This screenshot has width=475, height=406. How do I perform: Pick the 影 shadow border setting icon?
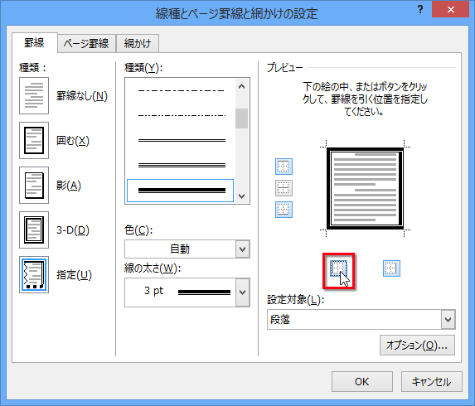34,186
